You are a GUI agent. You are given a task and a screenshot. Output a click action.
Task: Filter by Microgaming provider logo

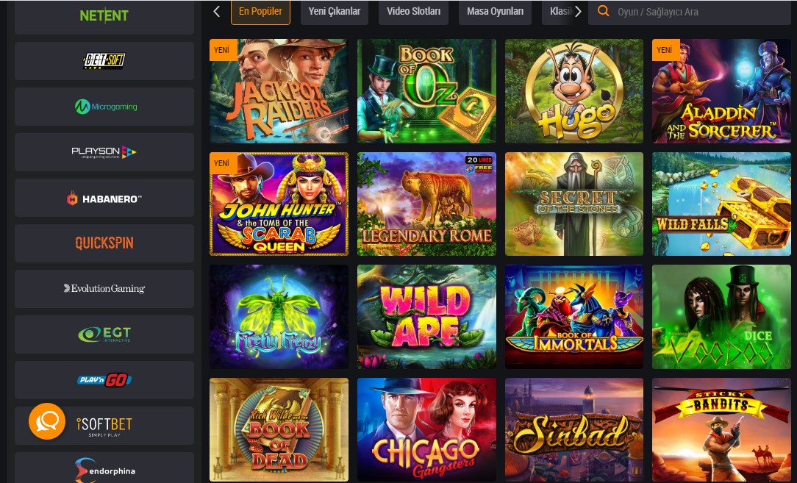click(x=104, y=107)
